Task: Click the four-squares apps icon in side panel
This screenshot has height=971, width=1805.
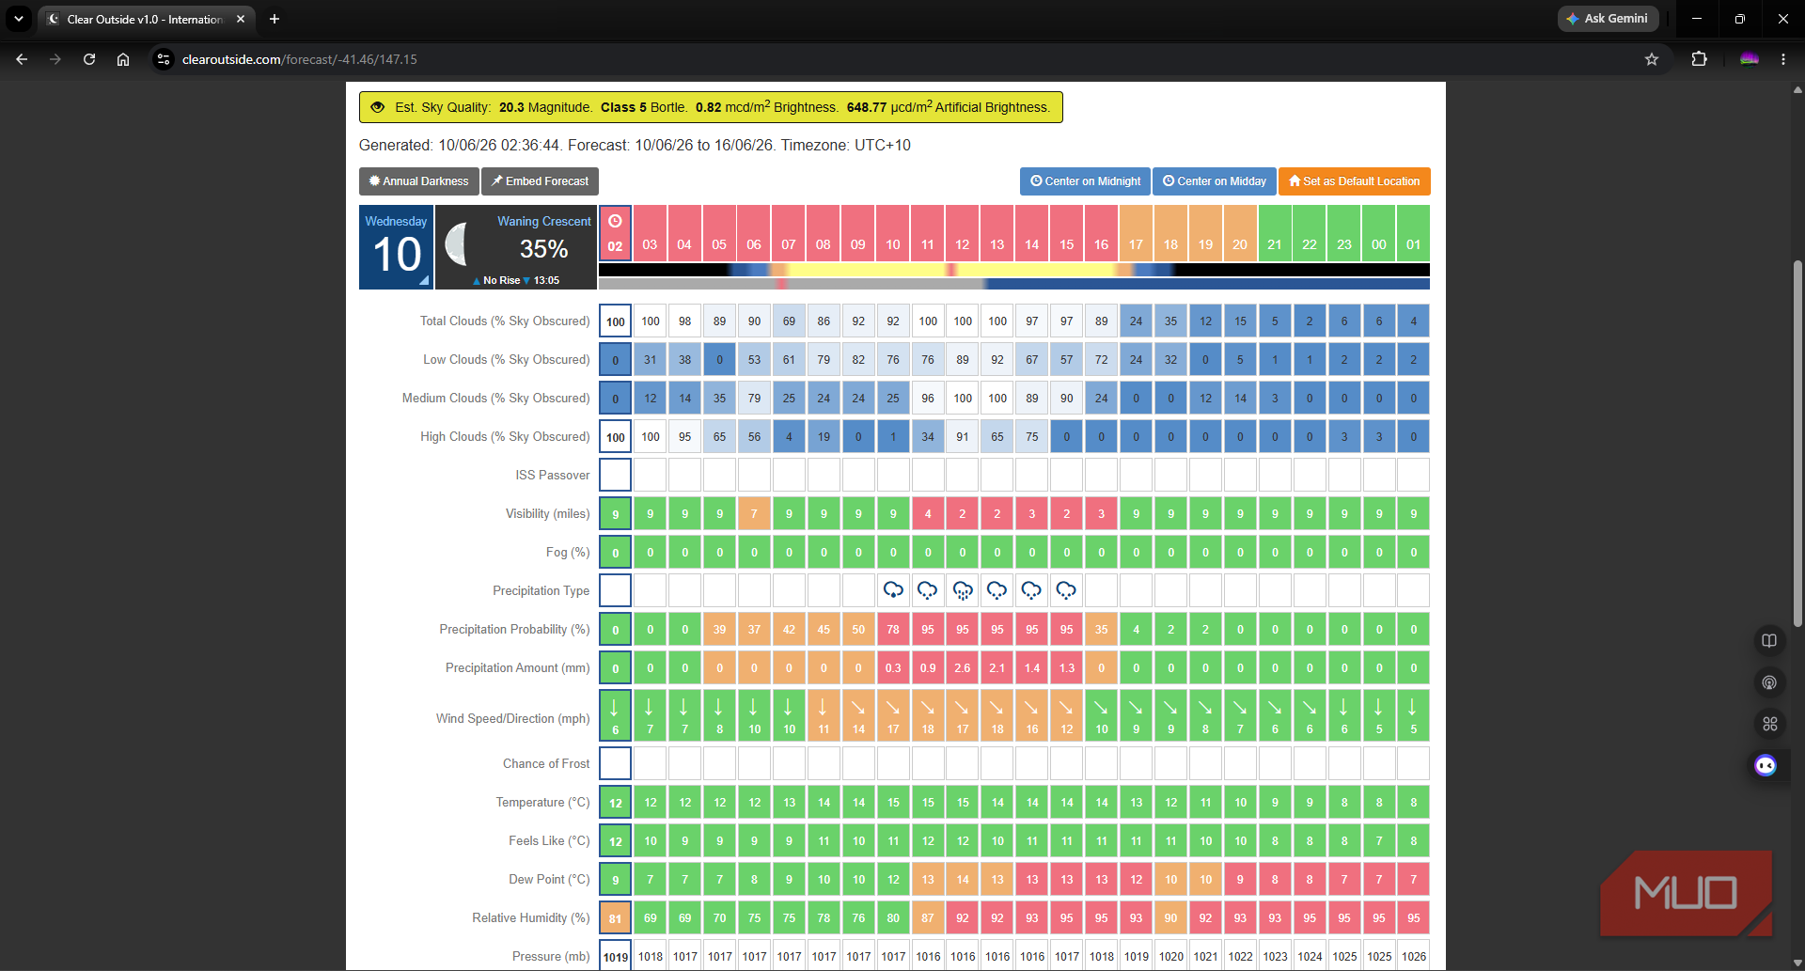Action: tap(1769, 724)
